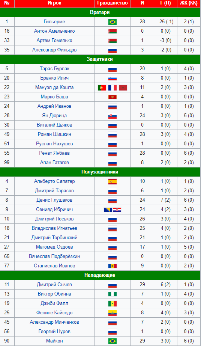This screenshot has width=201, height=347.
Task: Click the Belarus flag next to Антон Амельченко
Action: 112,31
